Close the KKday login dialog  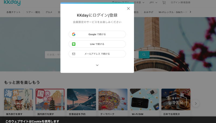click(129, 9)
